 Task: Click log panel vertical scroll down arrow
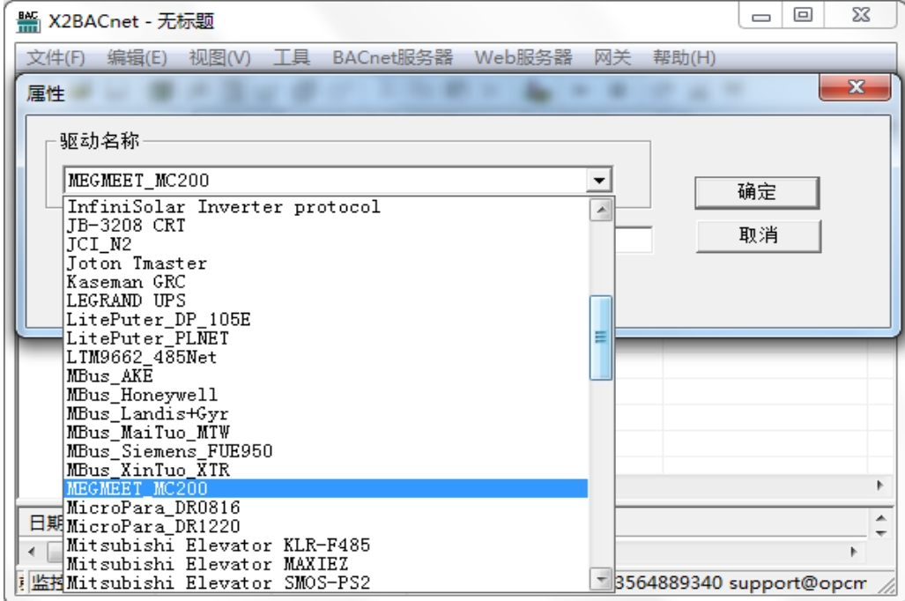[x=880, y=532]
